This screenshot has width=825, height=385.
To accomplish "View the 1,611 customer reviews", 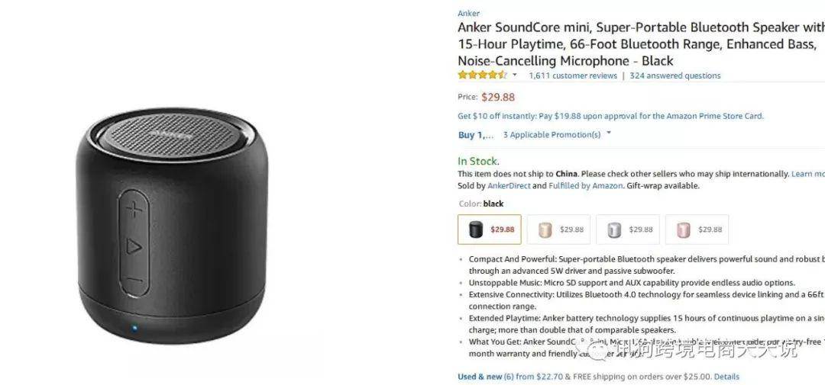I will (573, 75).
